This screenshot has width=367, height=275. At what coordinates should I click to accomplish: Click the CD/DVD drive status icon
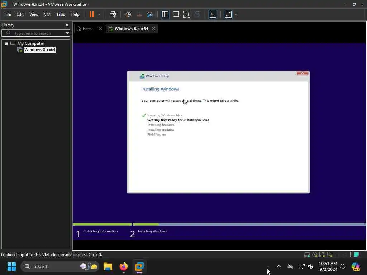point(315,255)
